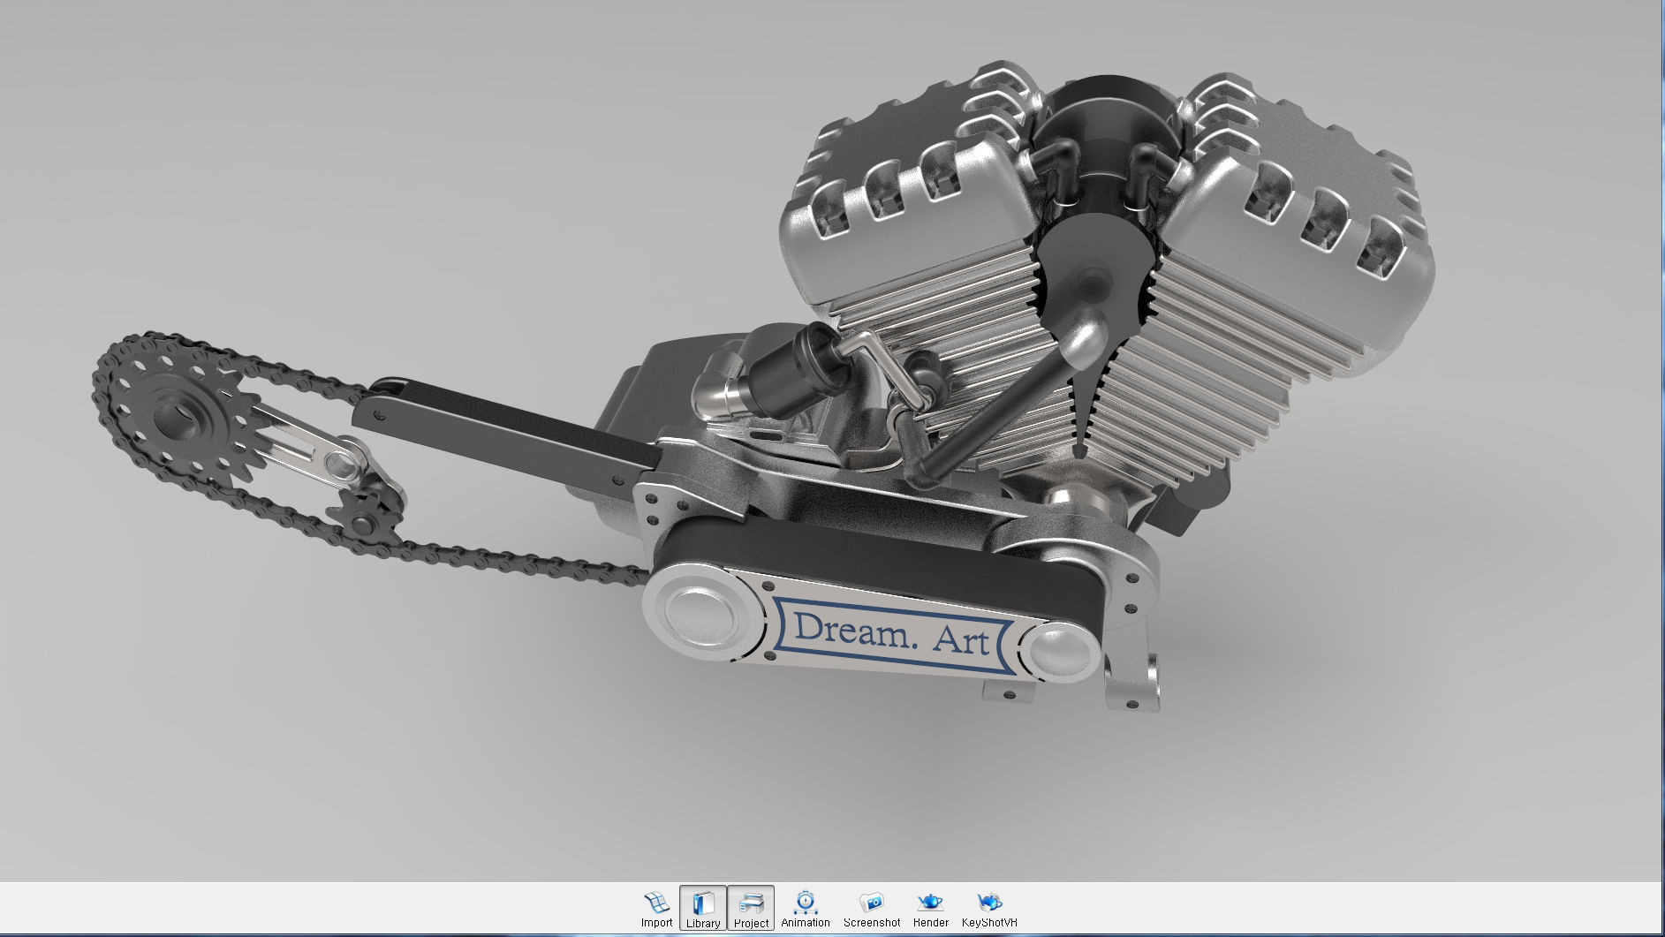Open the Animation timeline
The height and width of the screenshot is (937, 1665).
tap(805, 909)
